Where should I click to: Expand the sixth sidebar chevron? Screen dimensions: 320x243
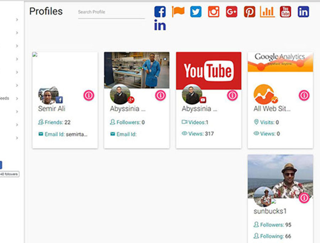pos(17,85)
